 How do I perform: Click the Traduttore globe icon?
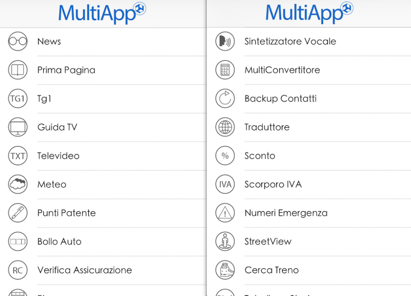click(x=225, y=127)
